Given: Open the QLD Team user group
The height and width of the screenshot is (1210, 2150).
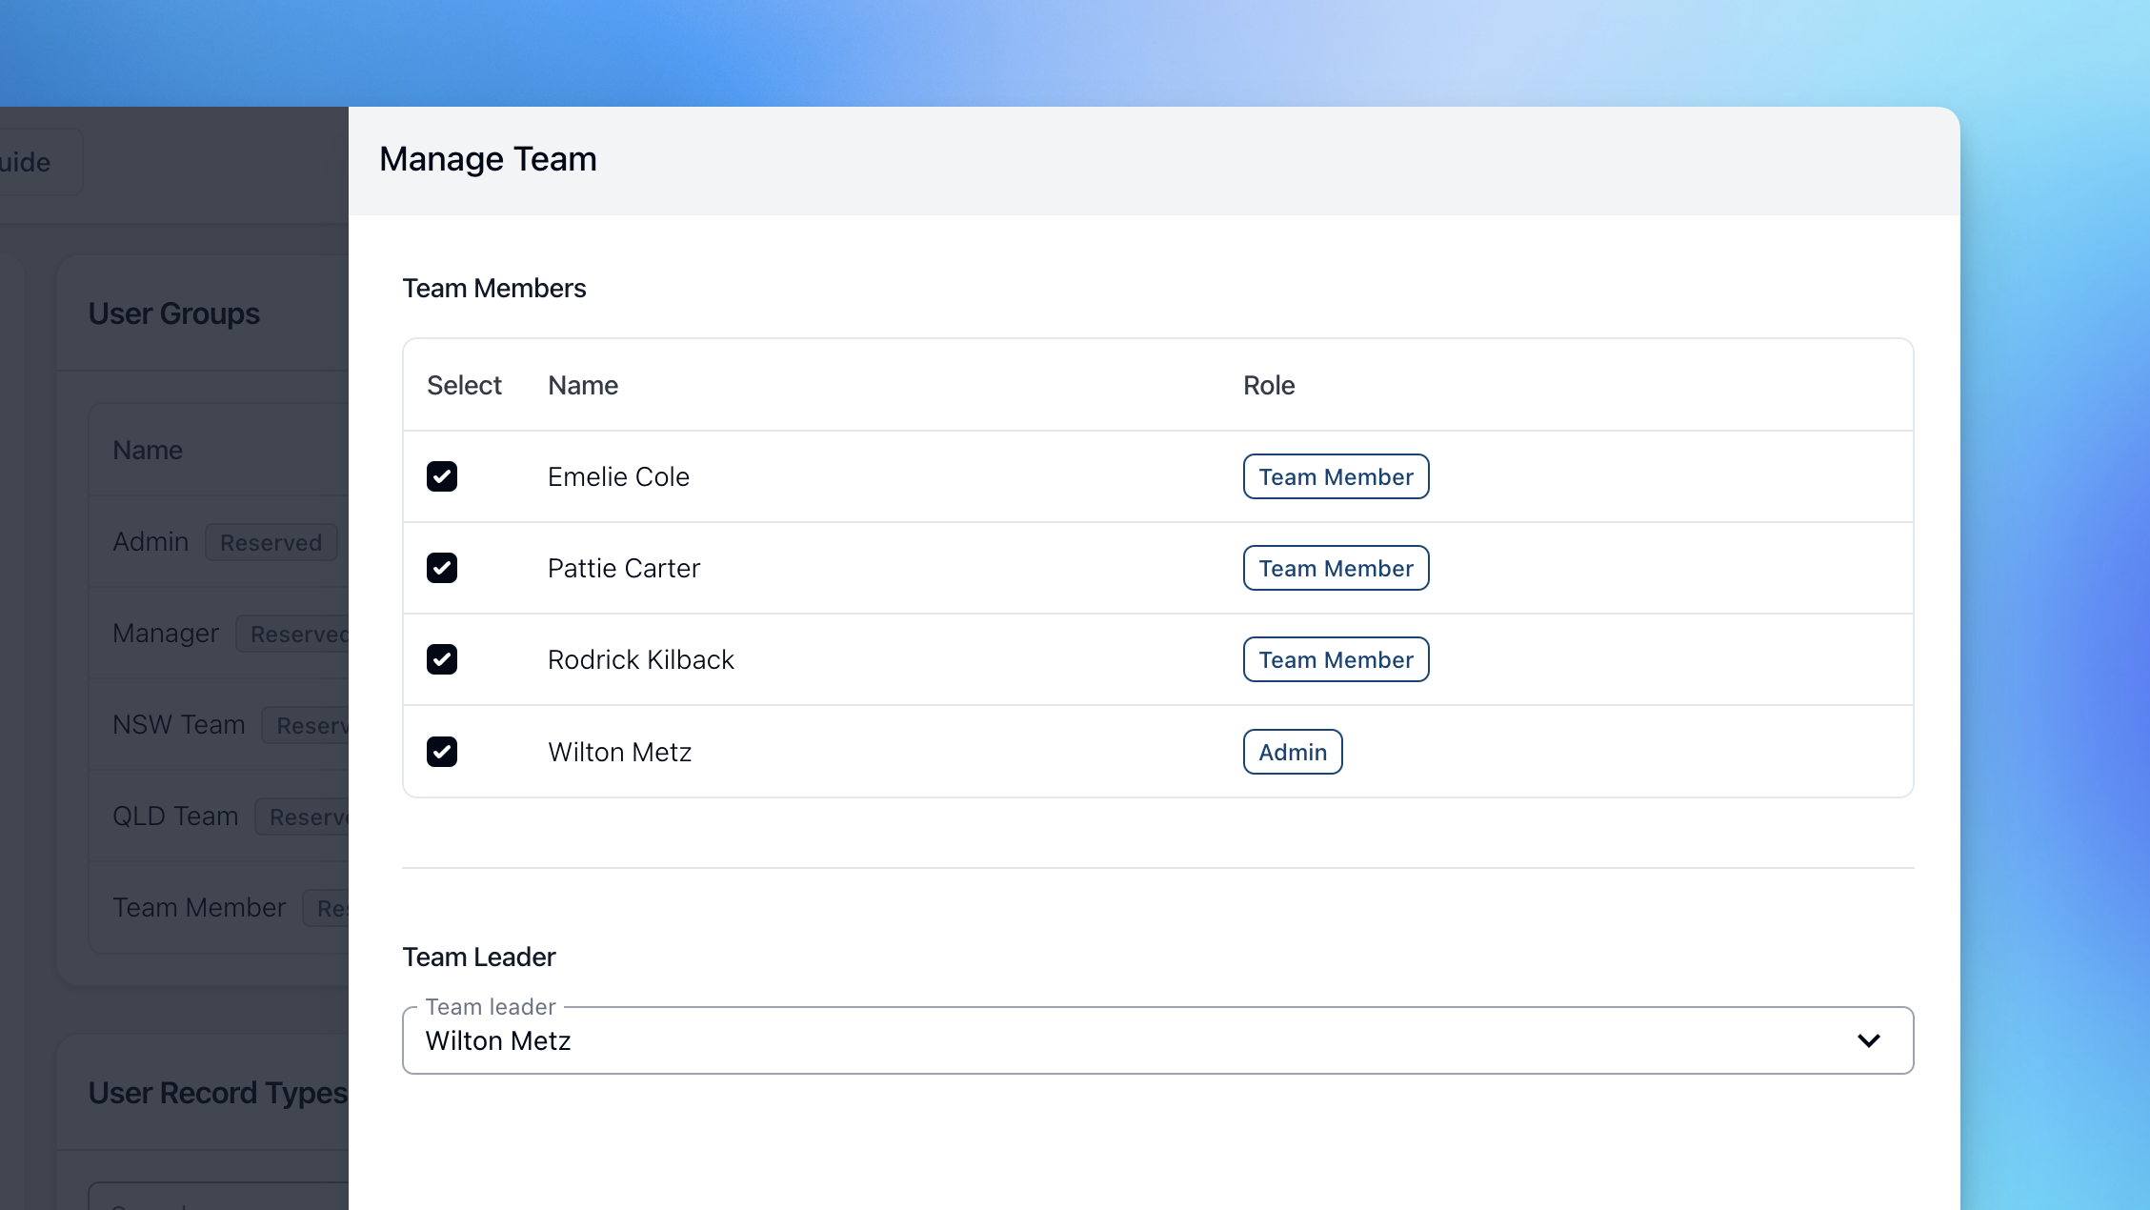Looking at the screenshot, I should tap(175, 816).
